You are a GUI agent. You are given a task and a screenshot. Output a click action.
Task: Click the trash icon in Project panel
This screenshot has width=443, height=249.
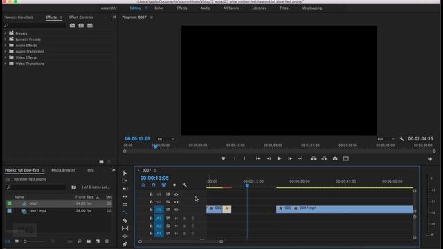107,241
